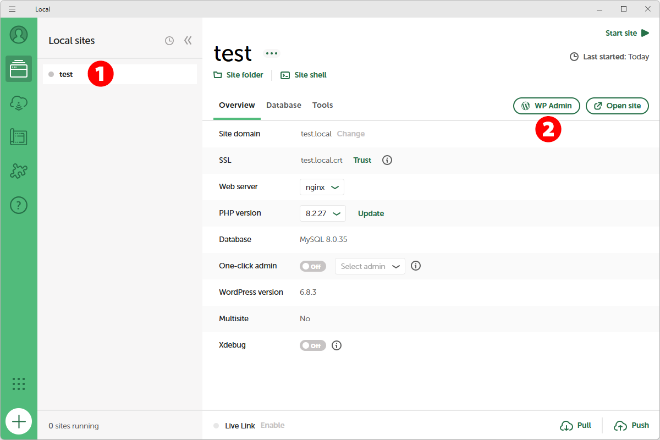This screenshot has width=660, height=440.
Task: Switch to the Tools tab
Action: coord(322,105)
